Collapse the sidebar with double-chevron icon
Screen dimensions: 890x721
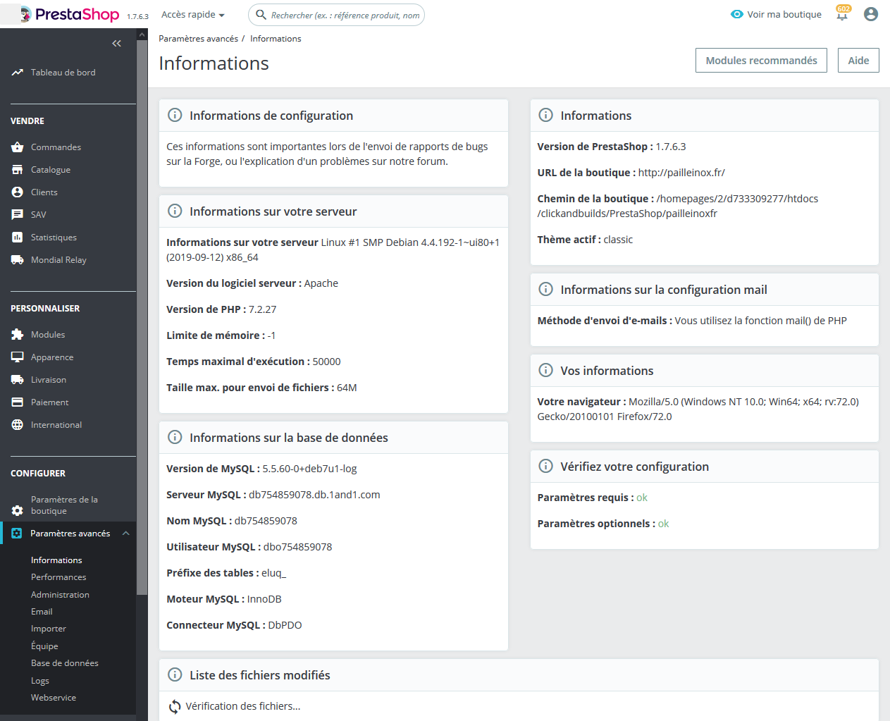pos(117,44)
